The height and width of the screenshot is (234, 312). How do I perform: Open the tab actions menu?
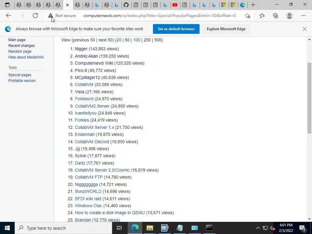click(7, 5)
